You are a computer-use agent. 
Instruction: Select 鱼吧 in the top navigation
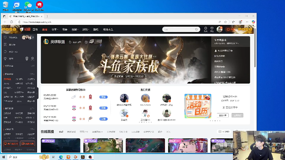(x=96, y=30)
